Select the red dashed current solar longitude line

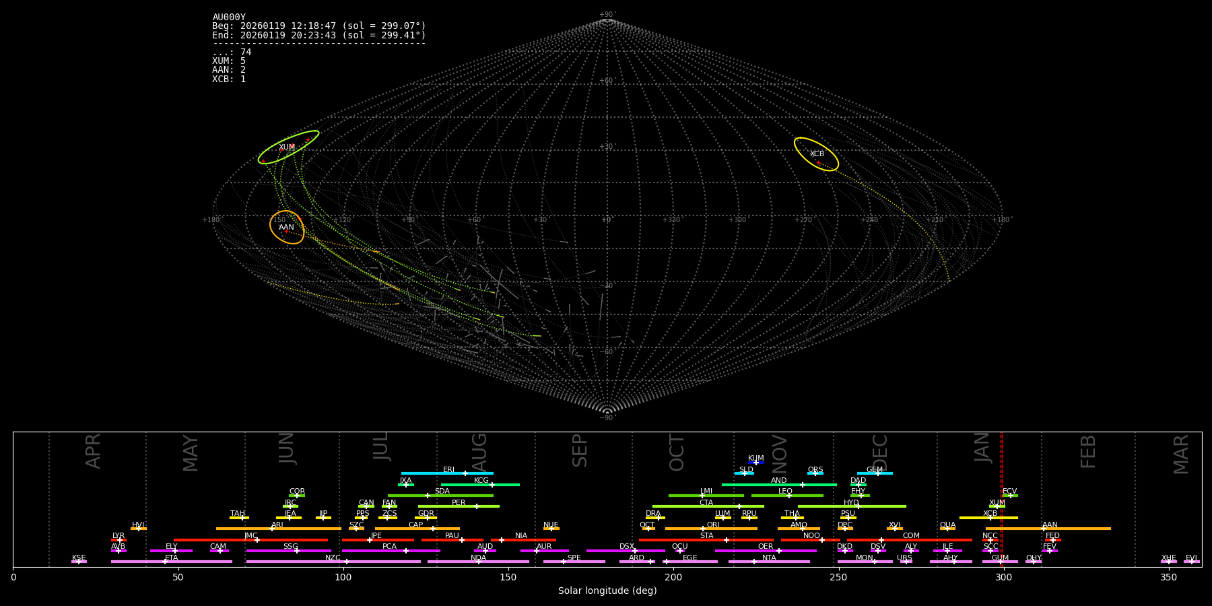coord(1001,499)
